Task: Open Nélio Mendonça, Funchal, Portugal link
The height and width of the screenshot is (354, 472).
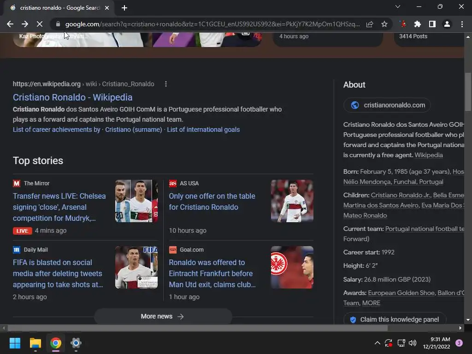Action: pyautogui.click(x=393, y=182)
